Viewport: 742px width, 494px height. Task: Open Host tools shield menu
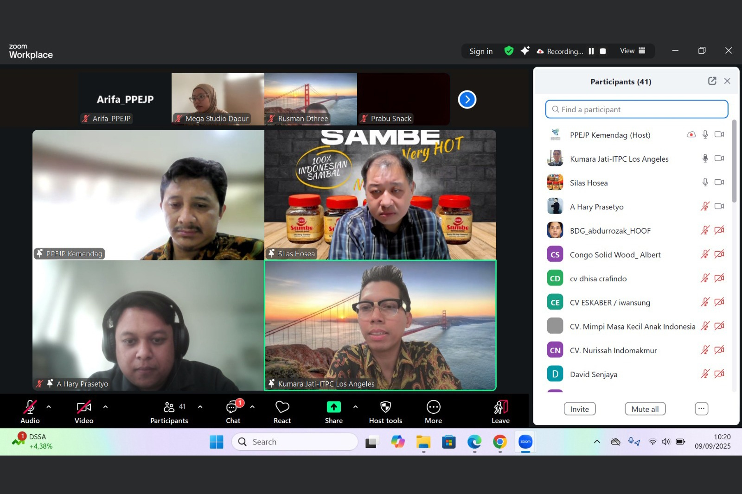(x=385, y=411)
